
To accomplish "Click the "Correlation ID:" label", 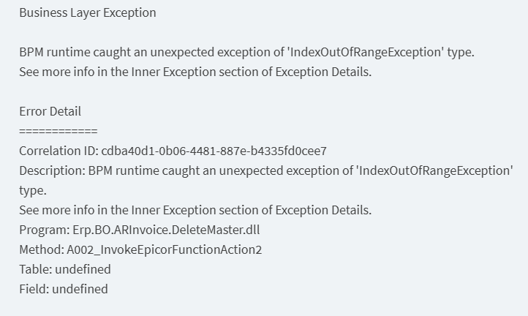I will 59,151.
